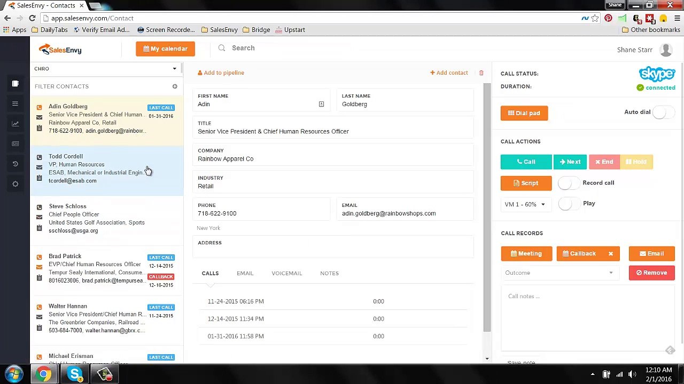Open the call Script
The height and width of the screenshot is (384, 684).
click(x=526, y=183)
